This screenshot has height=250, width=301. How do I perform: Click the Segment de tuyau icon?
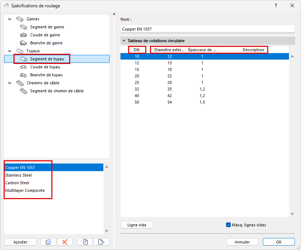point(23,59)
